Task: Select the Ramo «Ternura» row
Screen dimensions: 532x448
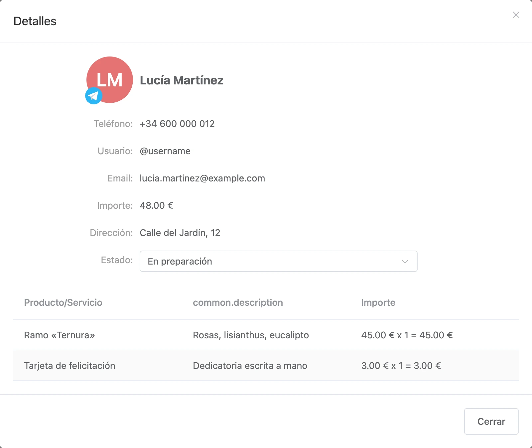Action: 266,335
